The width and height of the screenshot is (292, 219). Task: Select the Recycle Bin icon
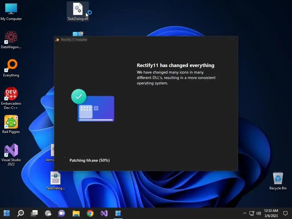tap(278, 181)
